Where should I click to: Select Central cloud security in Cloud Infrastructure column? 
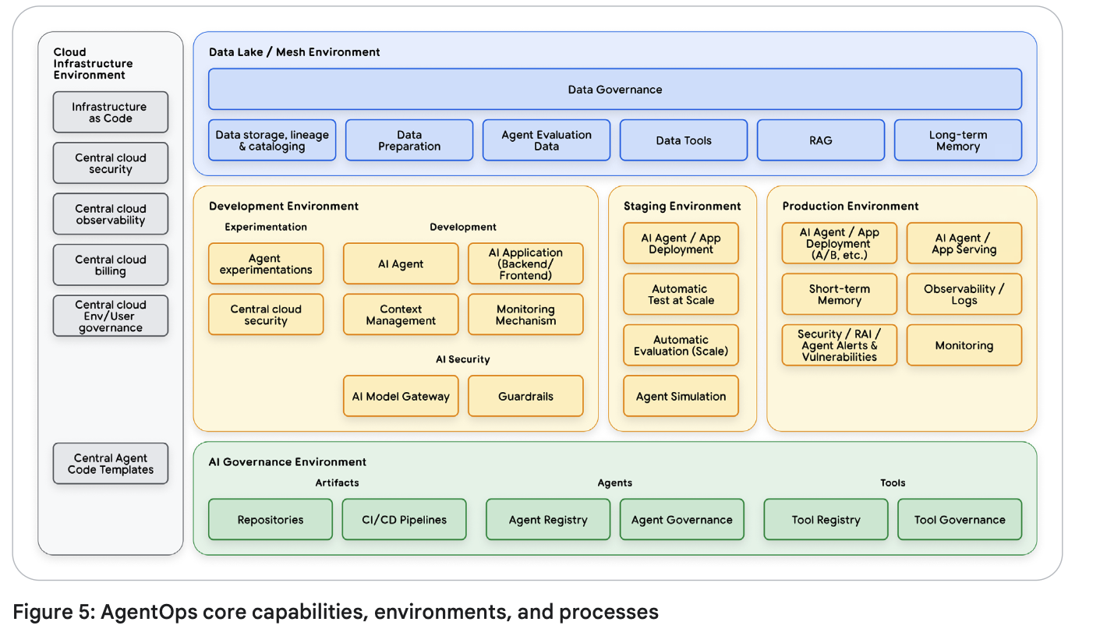[x=110, y=163]
